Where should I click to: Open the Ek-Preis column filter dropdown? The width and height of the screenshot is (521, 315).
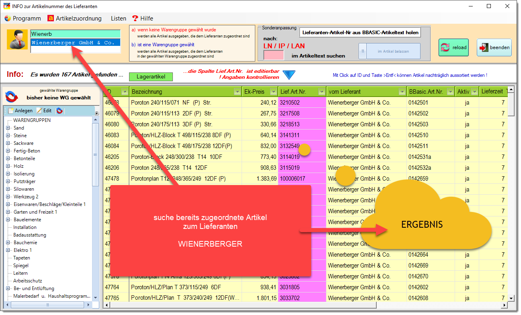pyautogui.click(x=273, y=92)
